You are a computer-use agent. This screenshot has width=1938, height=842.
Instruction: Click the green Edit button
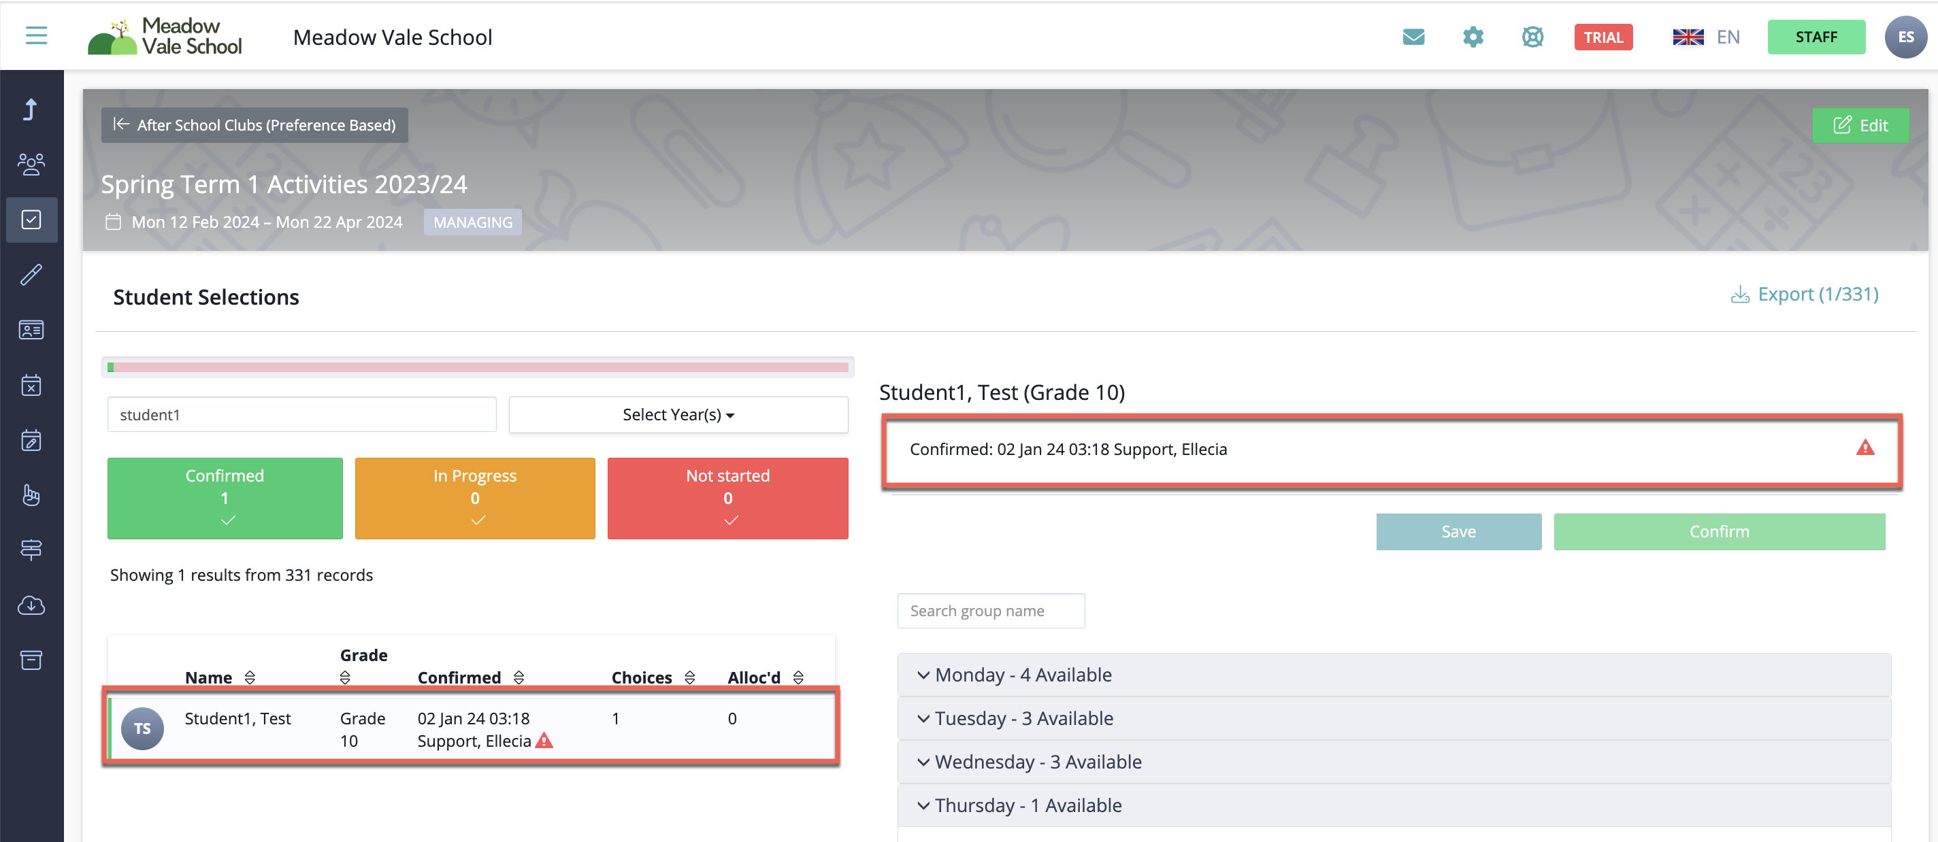[1859, 124]
